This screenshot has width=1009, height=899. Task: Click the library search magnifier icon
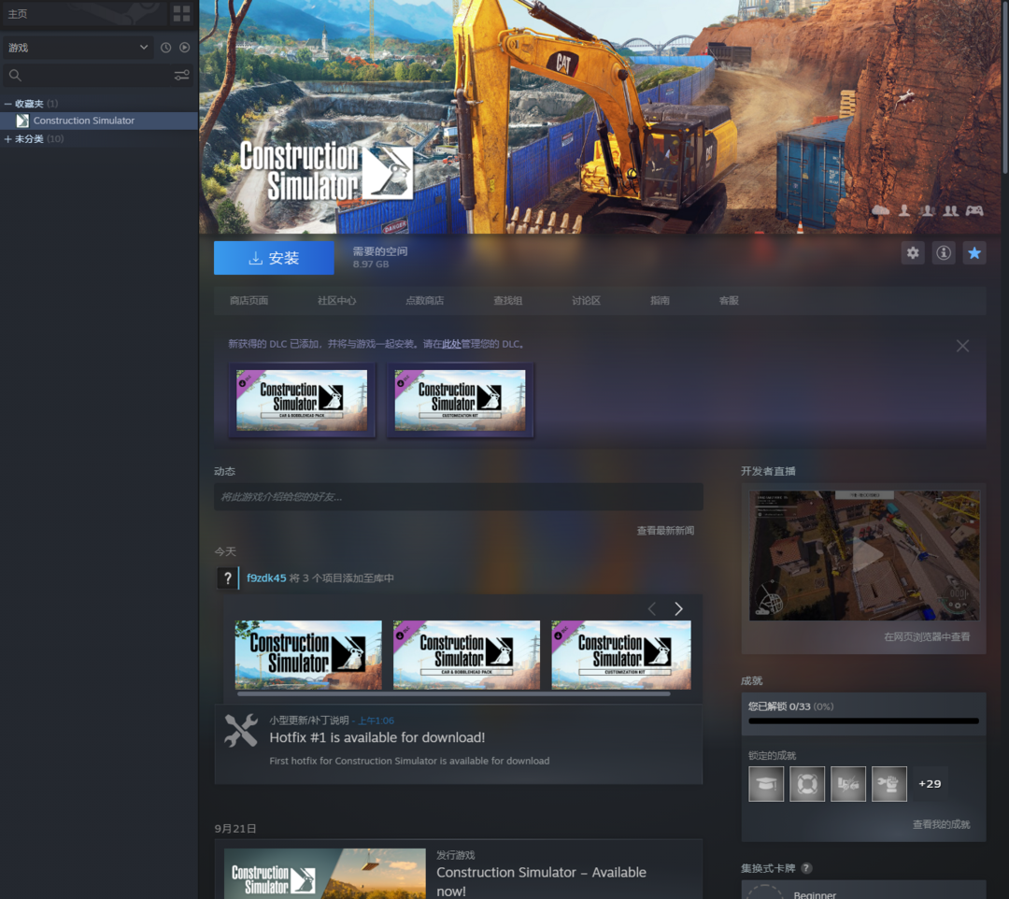(x=15, y=76)
